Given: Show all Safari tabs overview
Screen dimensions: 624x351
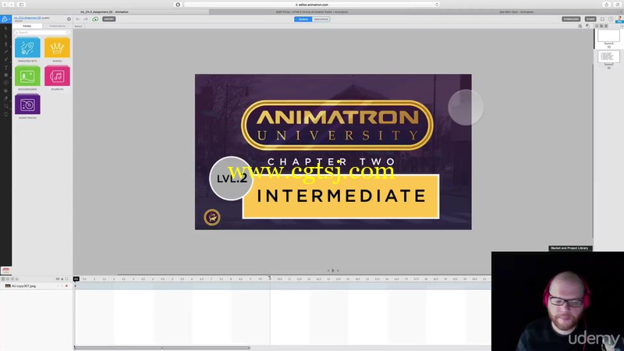Looking at the screenshot, I should [x=617, y=5].
